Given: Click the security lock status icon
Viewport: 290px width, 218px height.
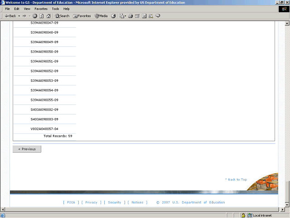Looking at the screenshot, I should pos(243,215).
